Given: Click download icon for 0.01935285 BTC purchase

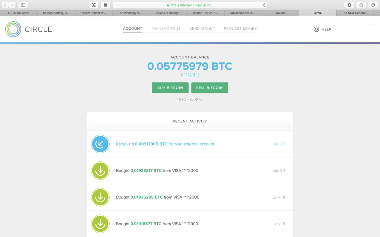Looking at the screenshot, I should pyautogui.click(x=100, y=197).
